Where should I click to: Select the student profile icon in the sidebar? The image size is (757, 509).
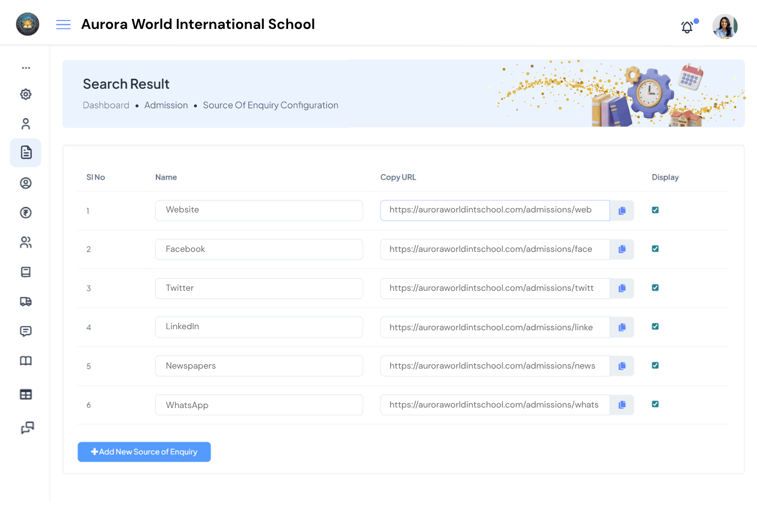click(x=25, y=183)
